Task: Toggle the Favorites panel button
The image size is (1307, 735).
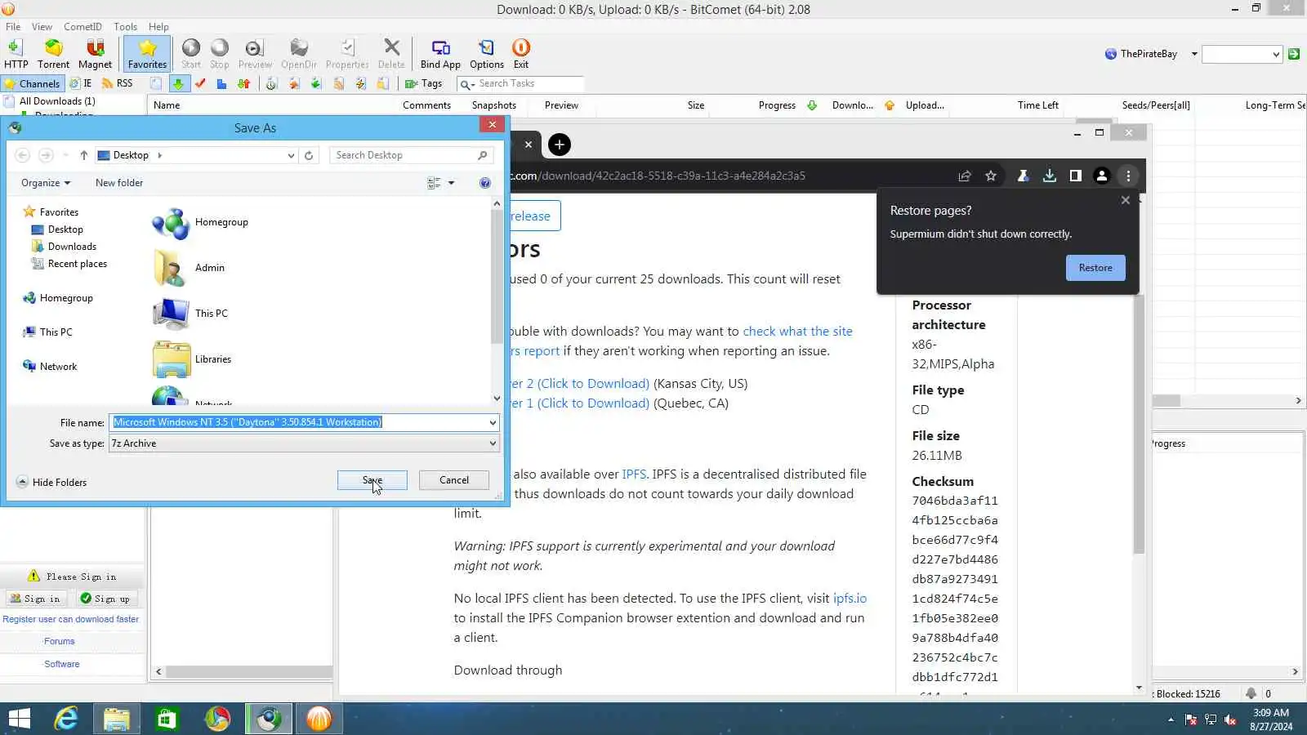Action: [x=147, y=54]
